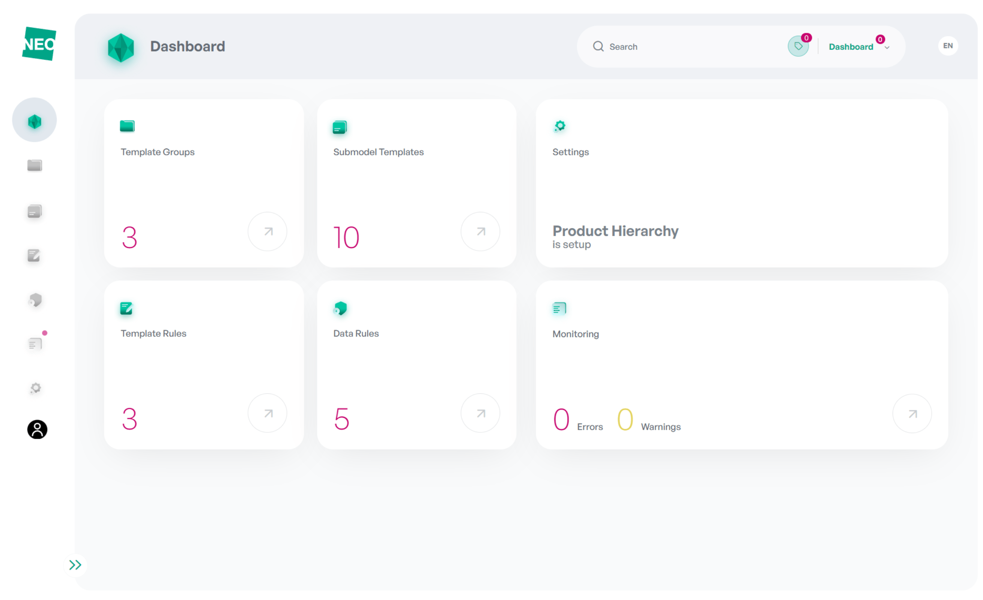Screen dimensions: 983x600
Task: Open Template Groups from the sidebar folder icon
Action: coord(35,166)
